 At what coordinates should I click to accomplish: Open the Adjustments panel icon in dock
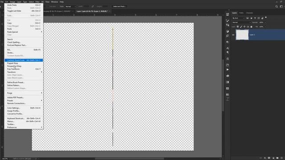point(228,31)
